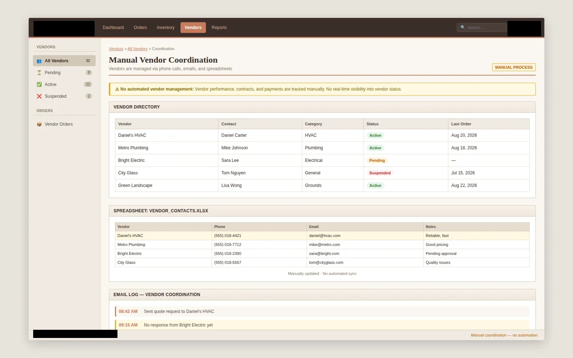This screenshot has height=358, width=573.
Task: Click Metro Plumbing in Vendor Directory
Action: point(133,148)
